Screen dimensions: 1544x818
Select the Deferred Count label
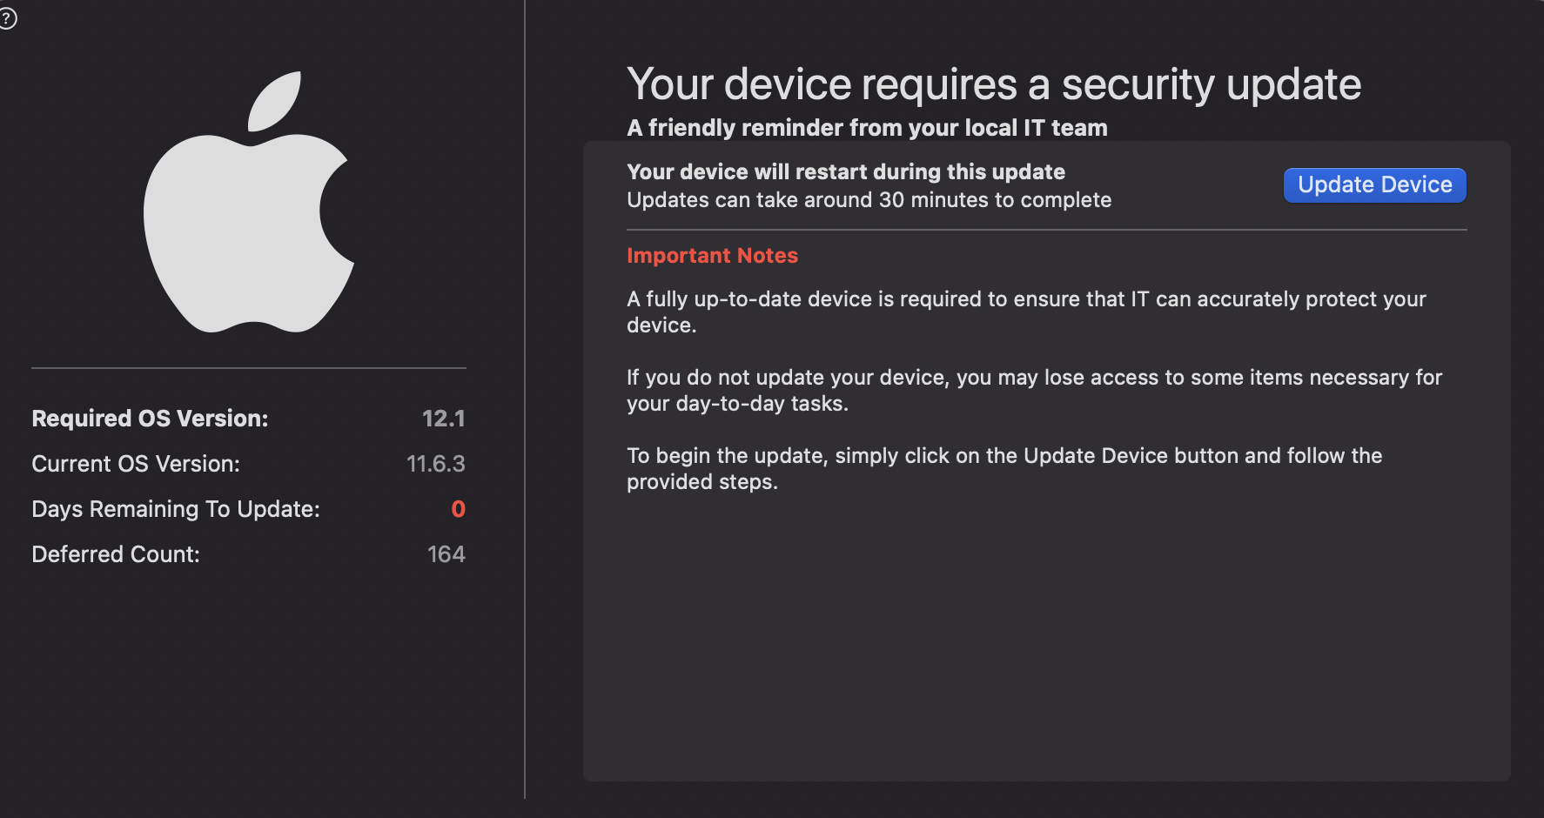115,554
